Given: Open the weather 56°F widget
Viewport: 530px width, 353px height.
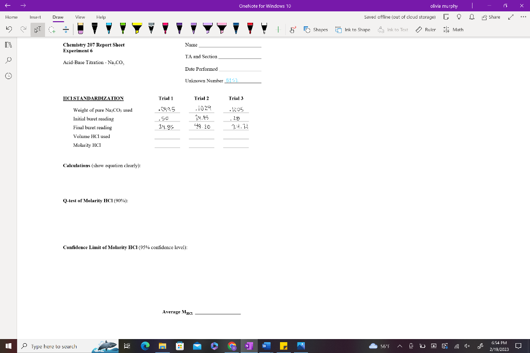Looking at the screenshot, I should 379,346.
